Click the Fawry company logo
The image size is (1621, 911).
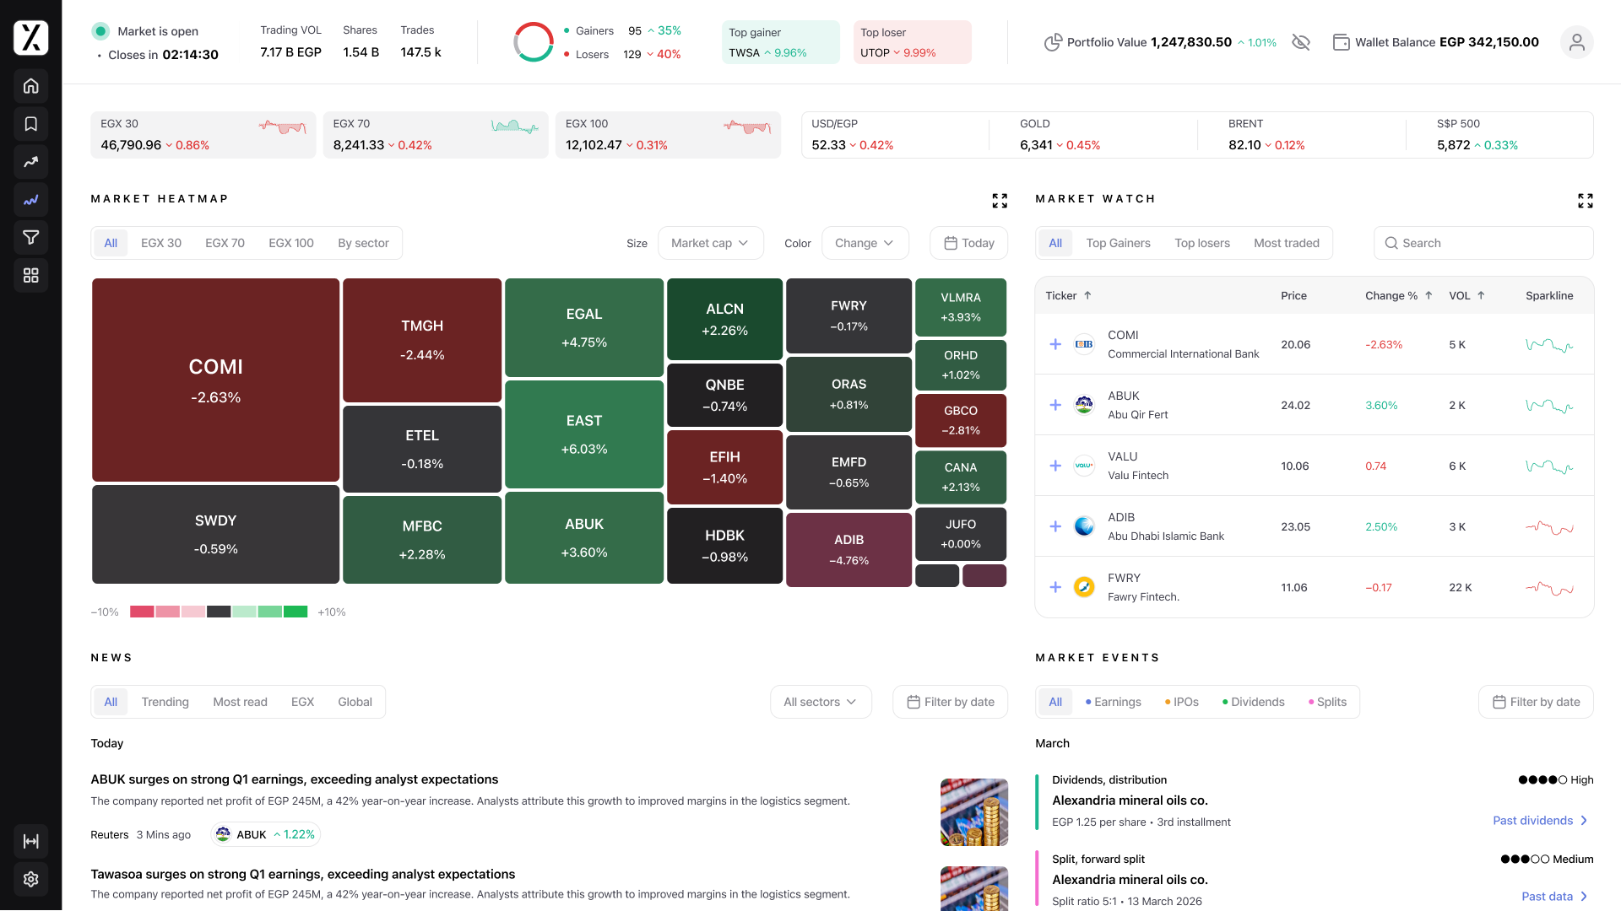[x=1084, y=587]
